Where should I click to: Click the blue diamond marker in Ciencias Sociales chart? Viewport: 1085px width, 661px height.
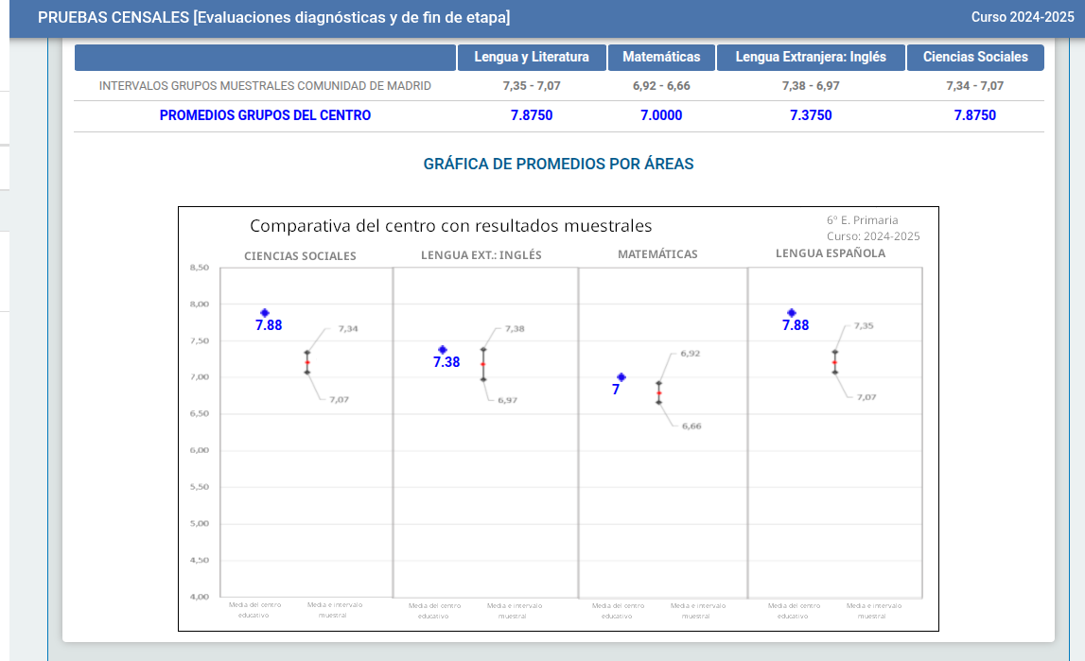265,313
